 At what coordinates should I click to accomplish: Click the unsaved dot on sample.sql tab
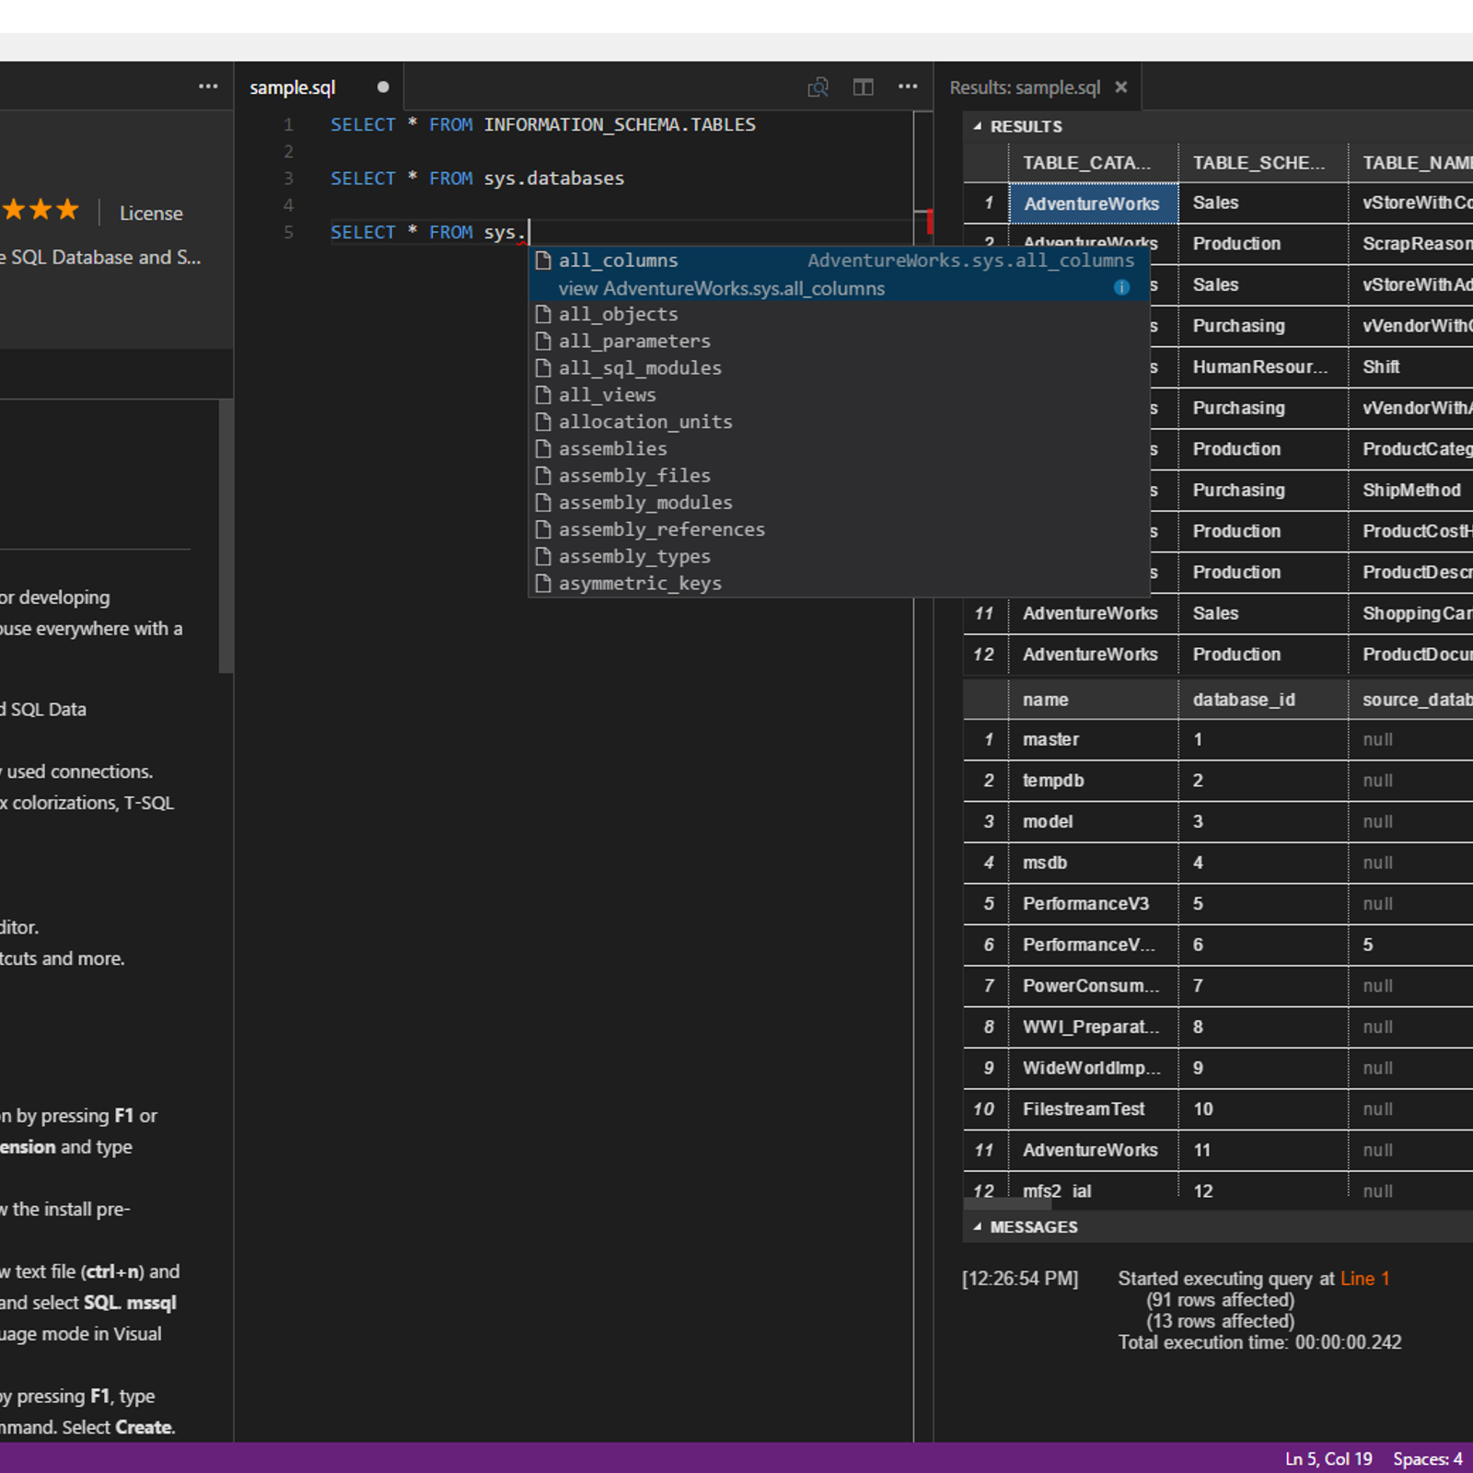pos(383,87)
